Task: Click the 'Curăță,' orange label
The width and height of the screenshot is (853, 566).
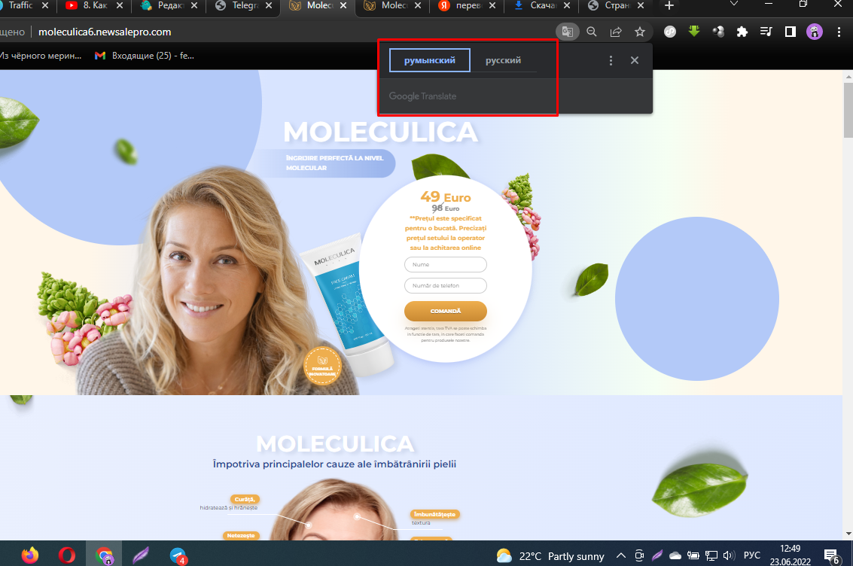Action: pyautogui.click(x=245, y=499)
